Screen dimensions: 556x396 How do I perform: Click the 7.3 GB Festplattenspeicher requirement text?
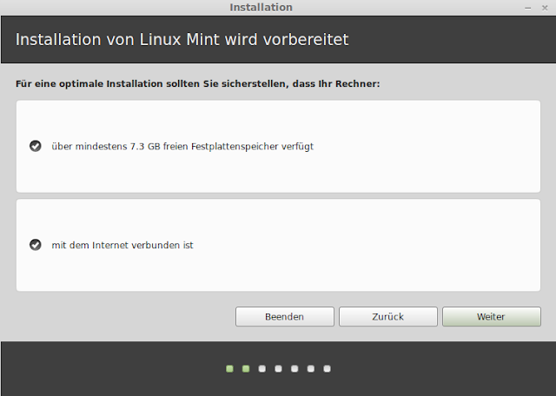pyautogui.click(x=182, y=146)
